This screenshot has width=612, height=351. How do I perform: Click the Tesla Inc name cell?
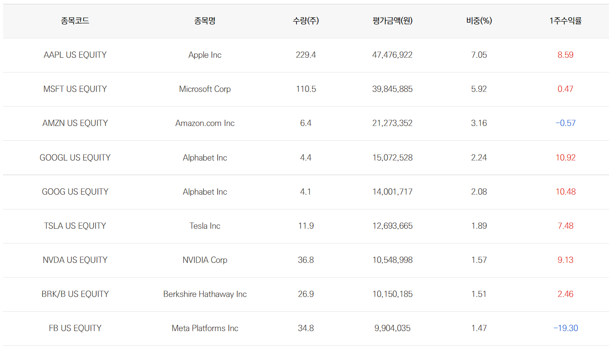click(x=205, y=226)
